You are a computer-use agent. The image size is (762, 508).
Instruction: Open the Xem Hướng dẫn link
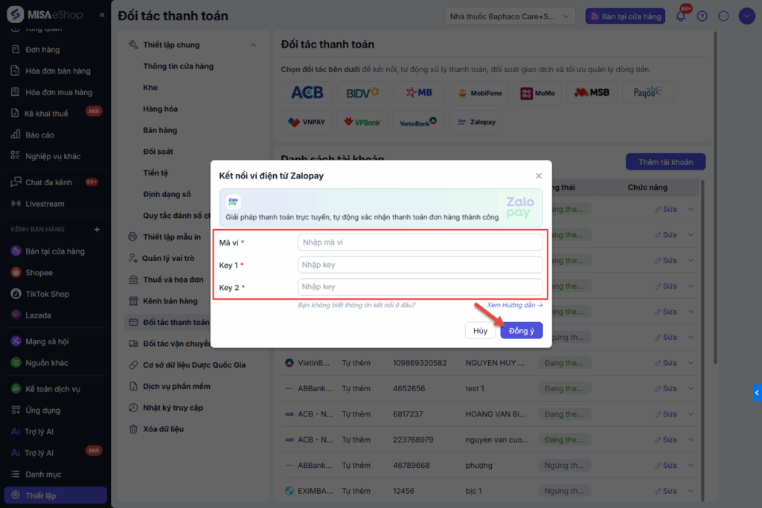point(514,305)
